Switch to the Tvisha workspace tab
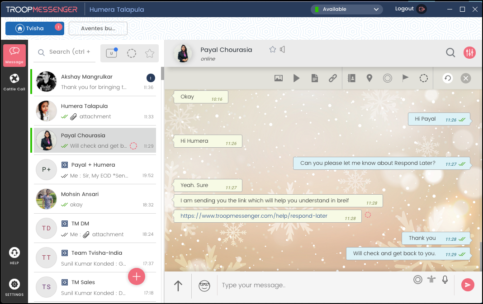 [x=35, y=28]
